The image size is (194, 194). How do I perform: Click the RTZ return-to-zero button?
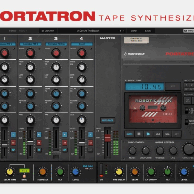173,86
